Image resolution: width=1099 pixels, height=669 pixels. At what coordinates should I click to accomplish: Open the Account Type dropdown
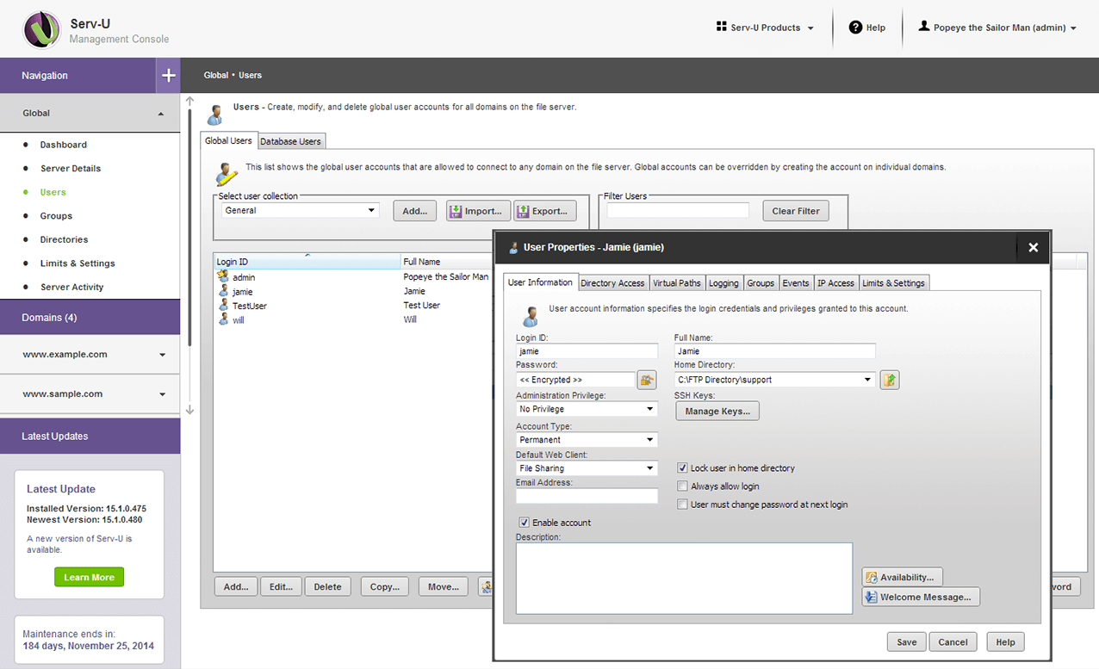point(587,440)
